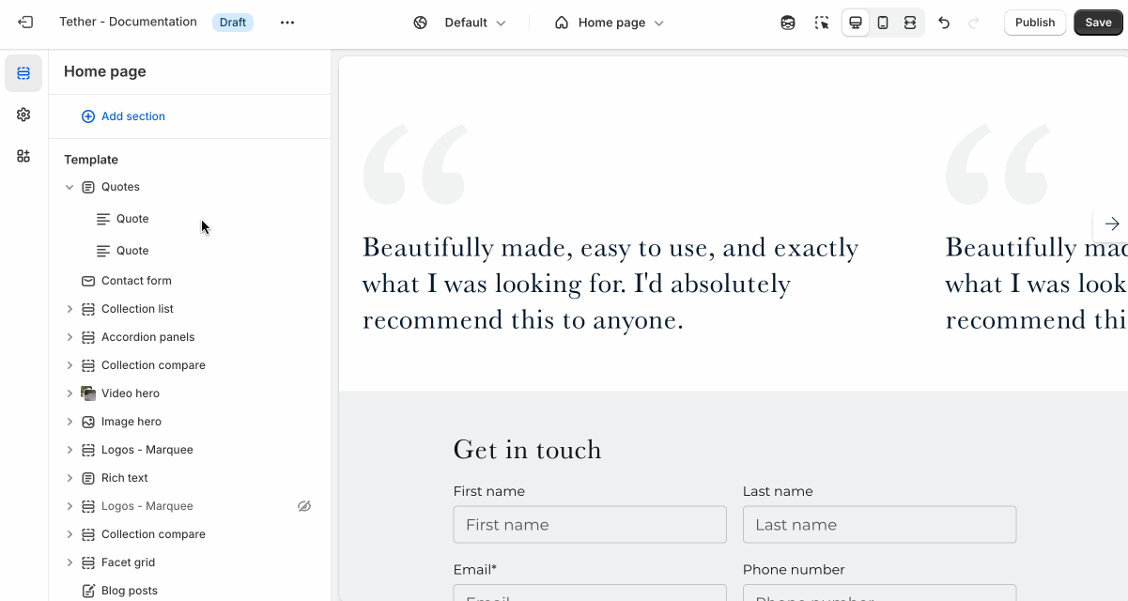Switch to desktop preview
The image size is (1128, 601).
click(x=856, y=23)
